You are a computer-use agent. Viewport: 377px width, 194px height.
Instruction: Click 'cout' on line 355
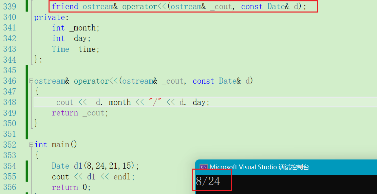click(60, 177)
